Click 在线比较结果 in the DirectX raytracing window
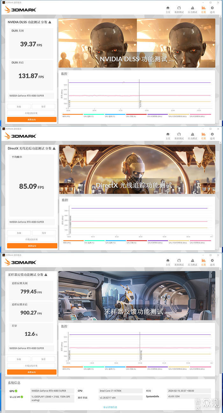 point(31,239)
